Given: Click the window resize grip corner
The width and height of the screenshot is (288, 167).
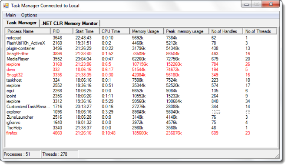Looking at the screenshot, I should click(277, 156).
